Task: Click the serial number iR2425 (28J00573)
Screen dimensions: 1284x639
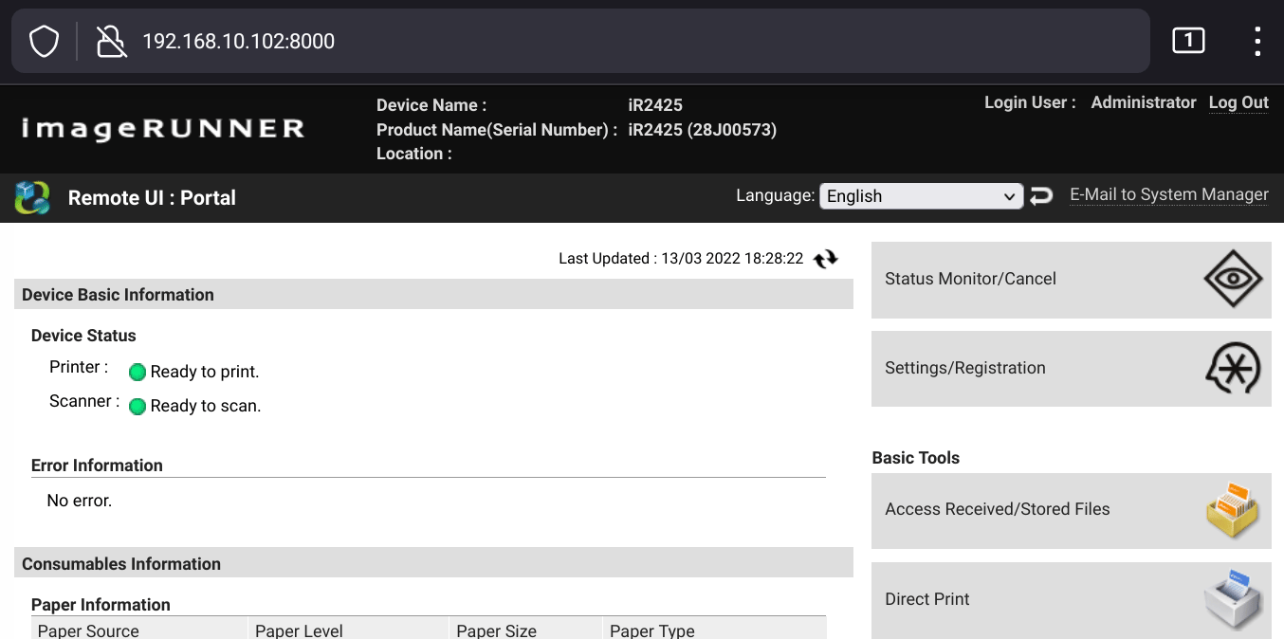Action: [702, 130]
